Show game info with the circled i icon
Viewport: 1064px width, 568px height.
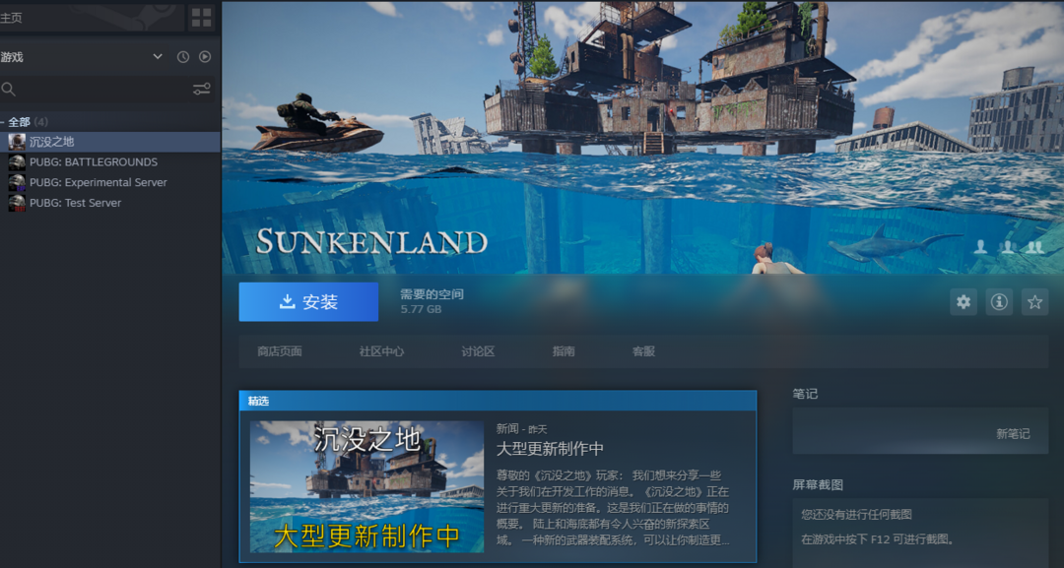(999, 302)
